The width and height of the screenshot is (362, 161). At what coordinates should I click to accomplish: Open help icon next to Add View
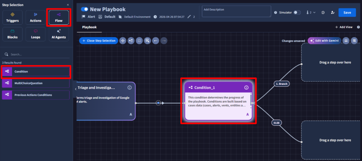tap(358, 27)
